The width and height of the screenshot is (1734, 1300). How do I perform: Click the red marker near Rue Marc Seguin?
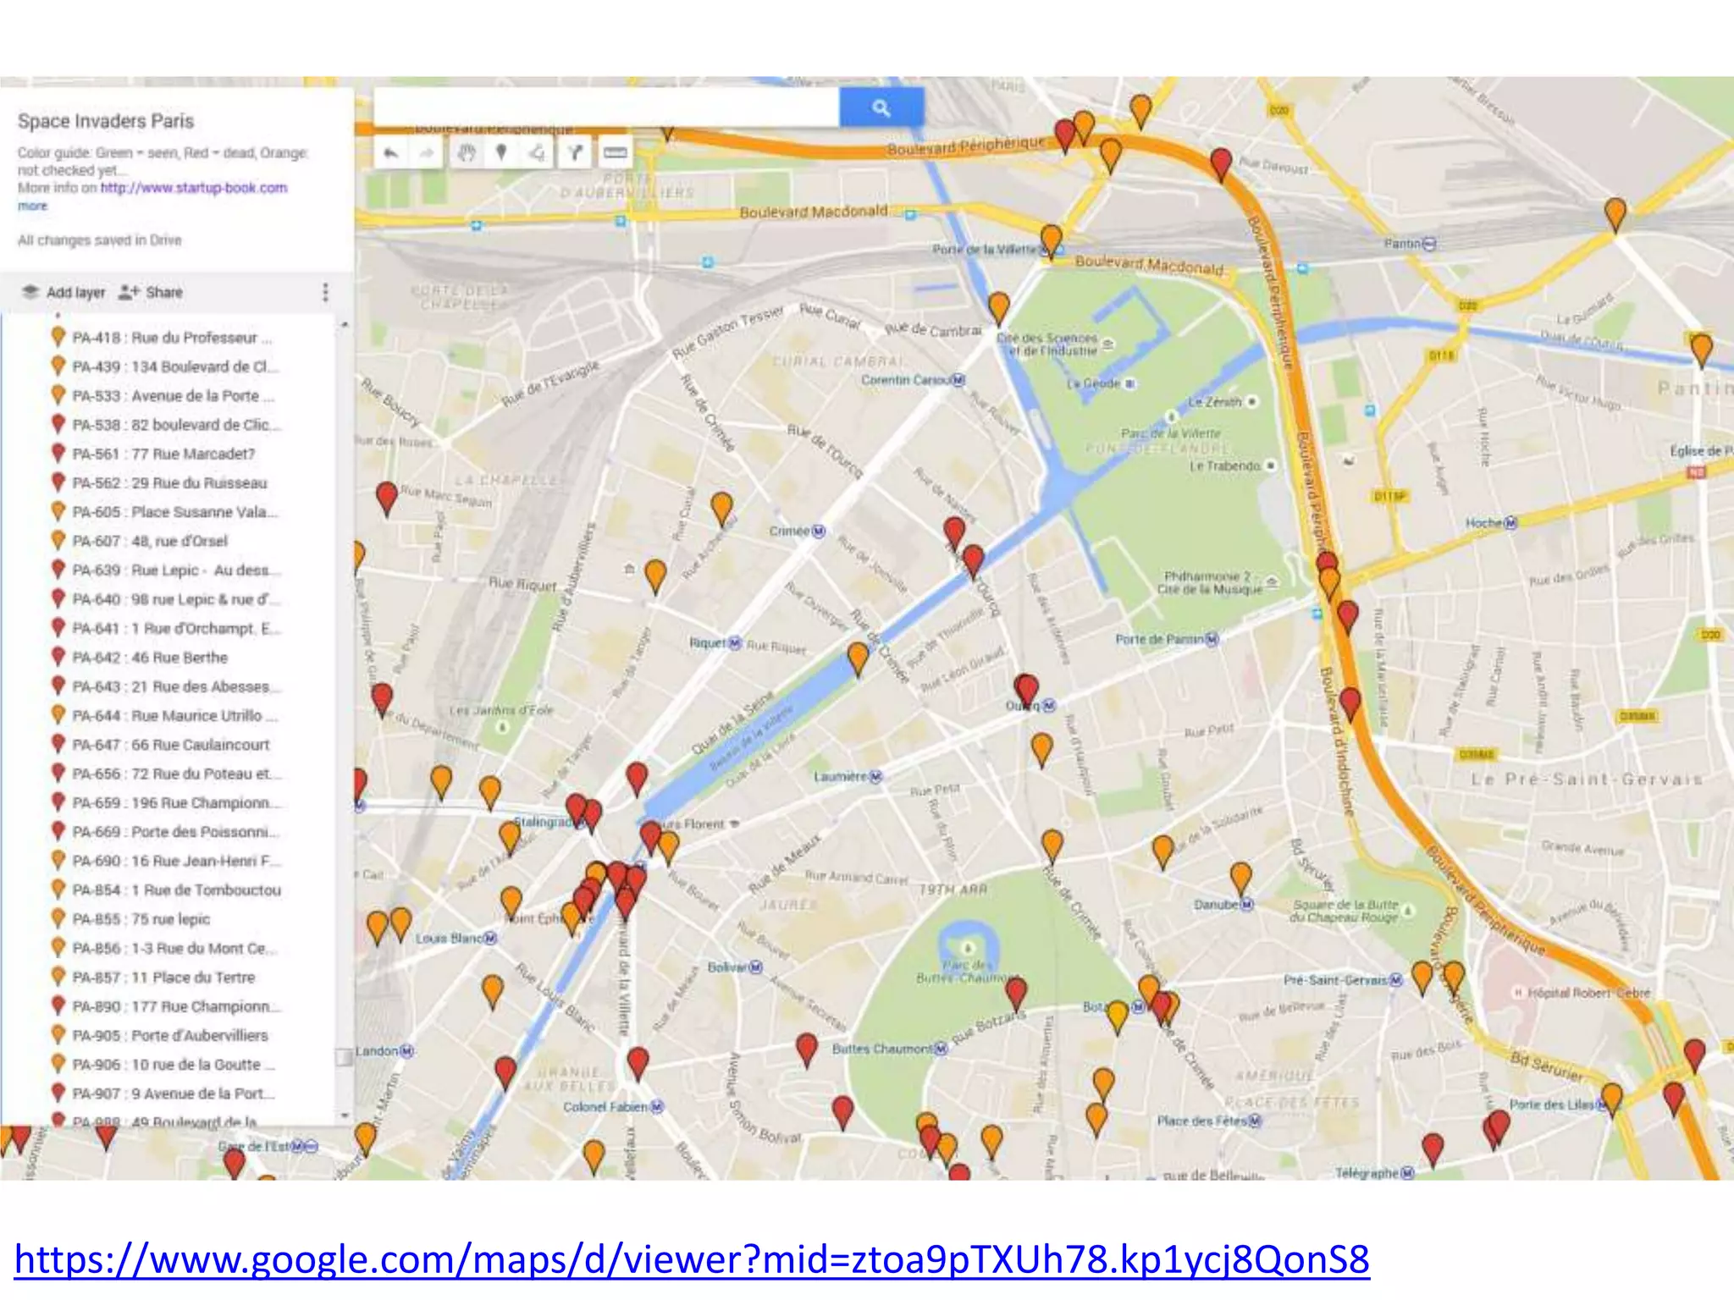387,499
